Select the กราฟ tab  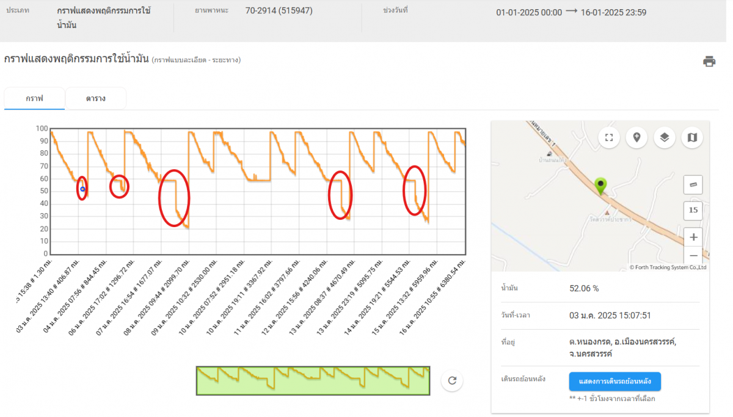(x=34, y=98)
